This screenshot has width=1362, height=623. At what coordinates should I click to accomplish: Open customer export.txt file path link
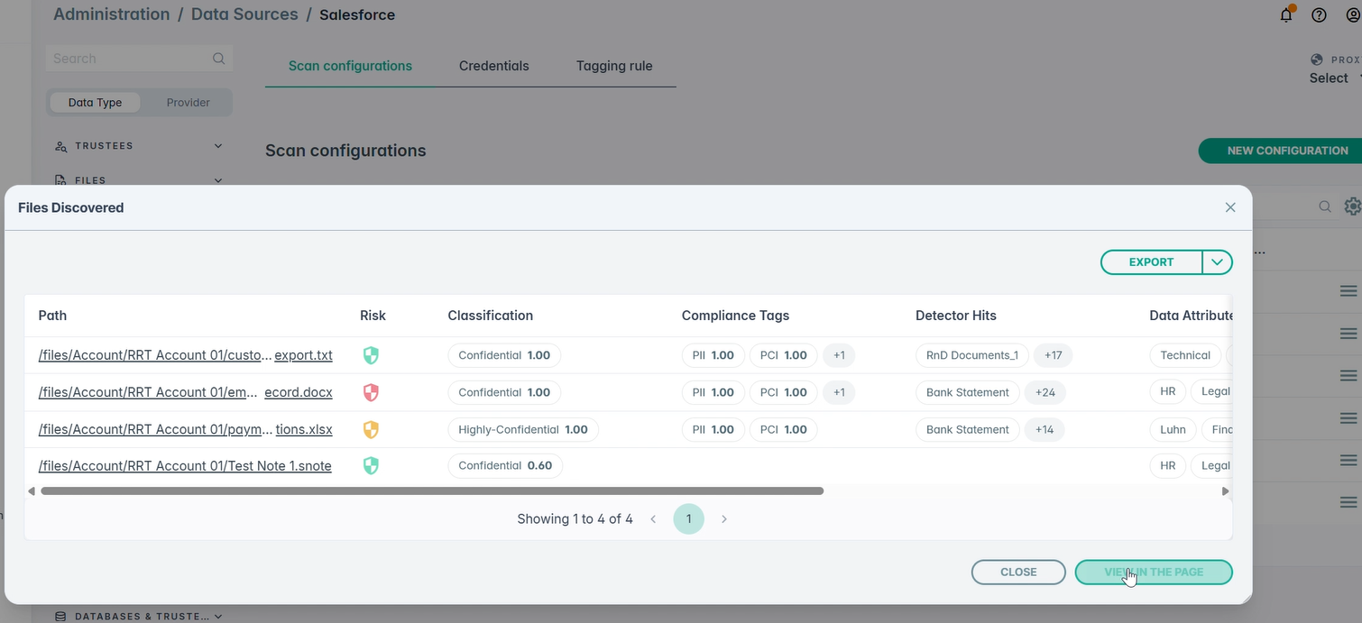186,355
